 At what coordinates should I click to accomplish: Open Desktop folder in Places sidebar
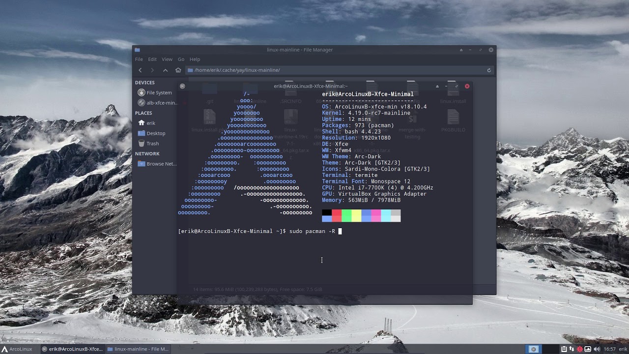[x=152, y=133]
